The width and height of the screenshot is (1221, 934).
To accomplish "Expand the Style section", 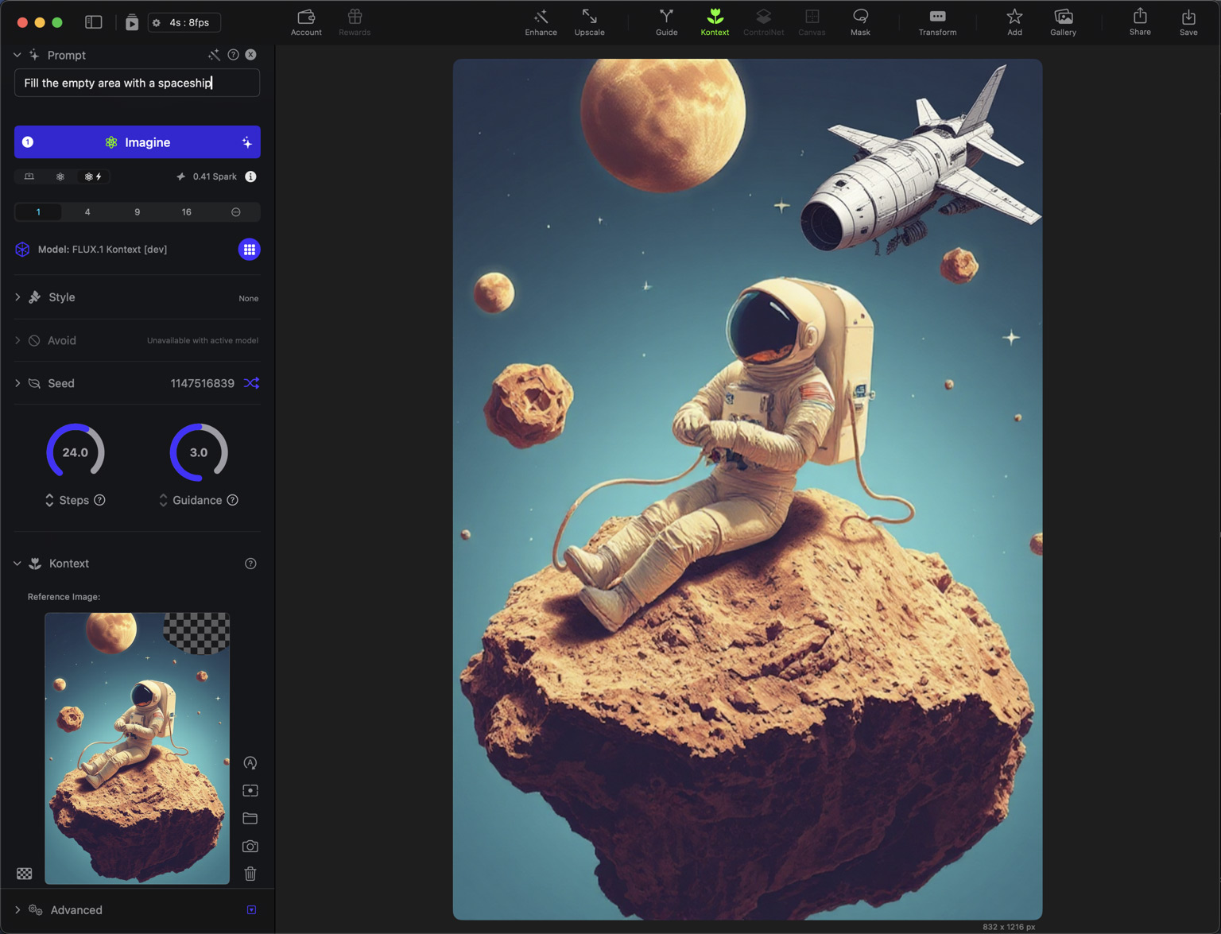I will coord(17,297).
